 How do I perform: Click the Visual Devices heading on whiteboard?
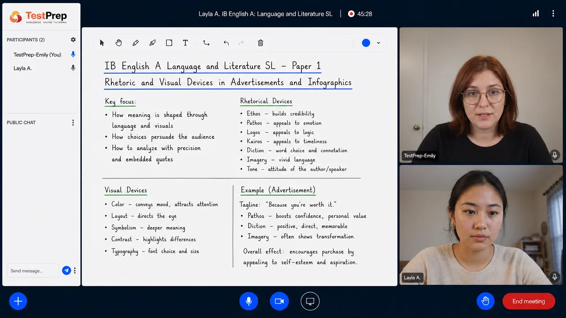point(126,190)
